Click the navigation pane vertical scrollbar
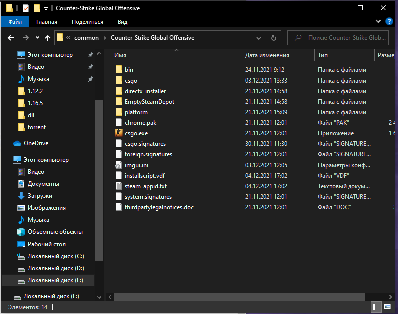Image resolution: width=398 pixels, height=314 pixels. (99, 180)
